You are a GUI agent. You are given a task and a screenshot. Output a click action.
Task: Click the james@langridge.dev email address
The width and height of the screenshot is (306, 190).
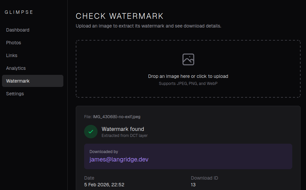tap(119, 159)
